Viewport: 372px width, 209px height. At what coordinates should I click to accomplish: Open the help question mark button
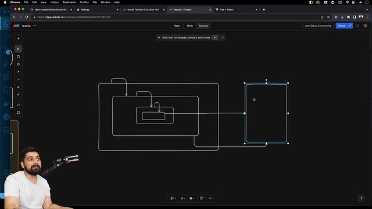coord(362,199)
